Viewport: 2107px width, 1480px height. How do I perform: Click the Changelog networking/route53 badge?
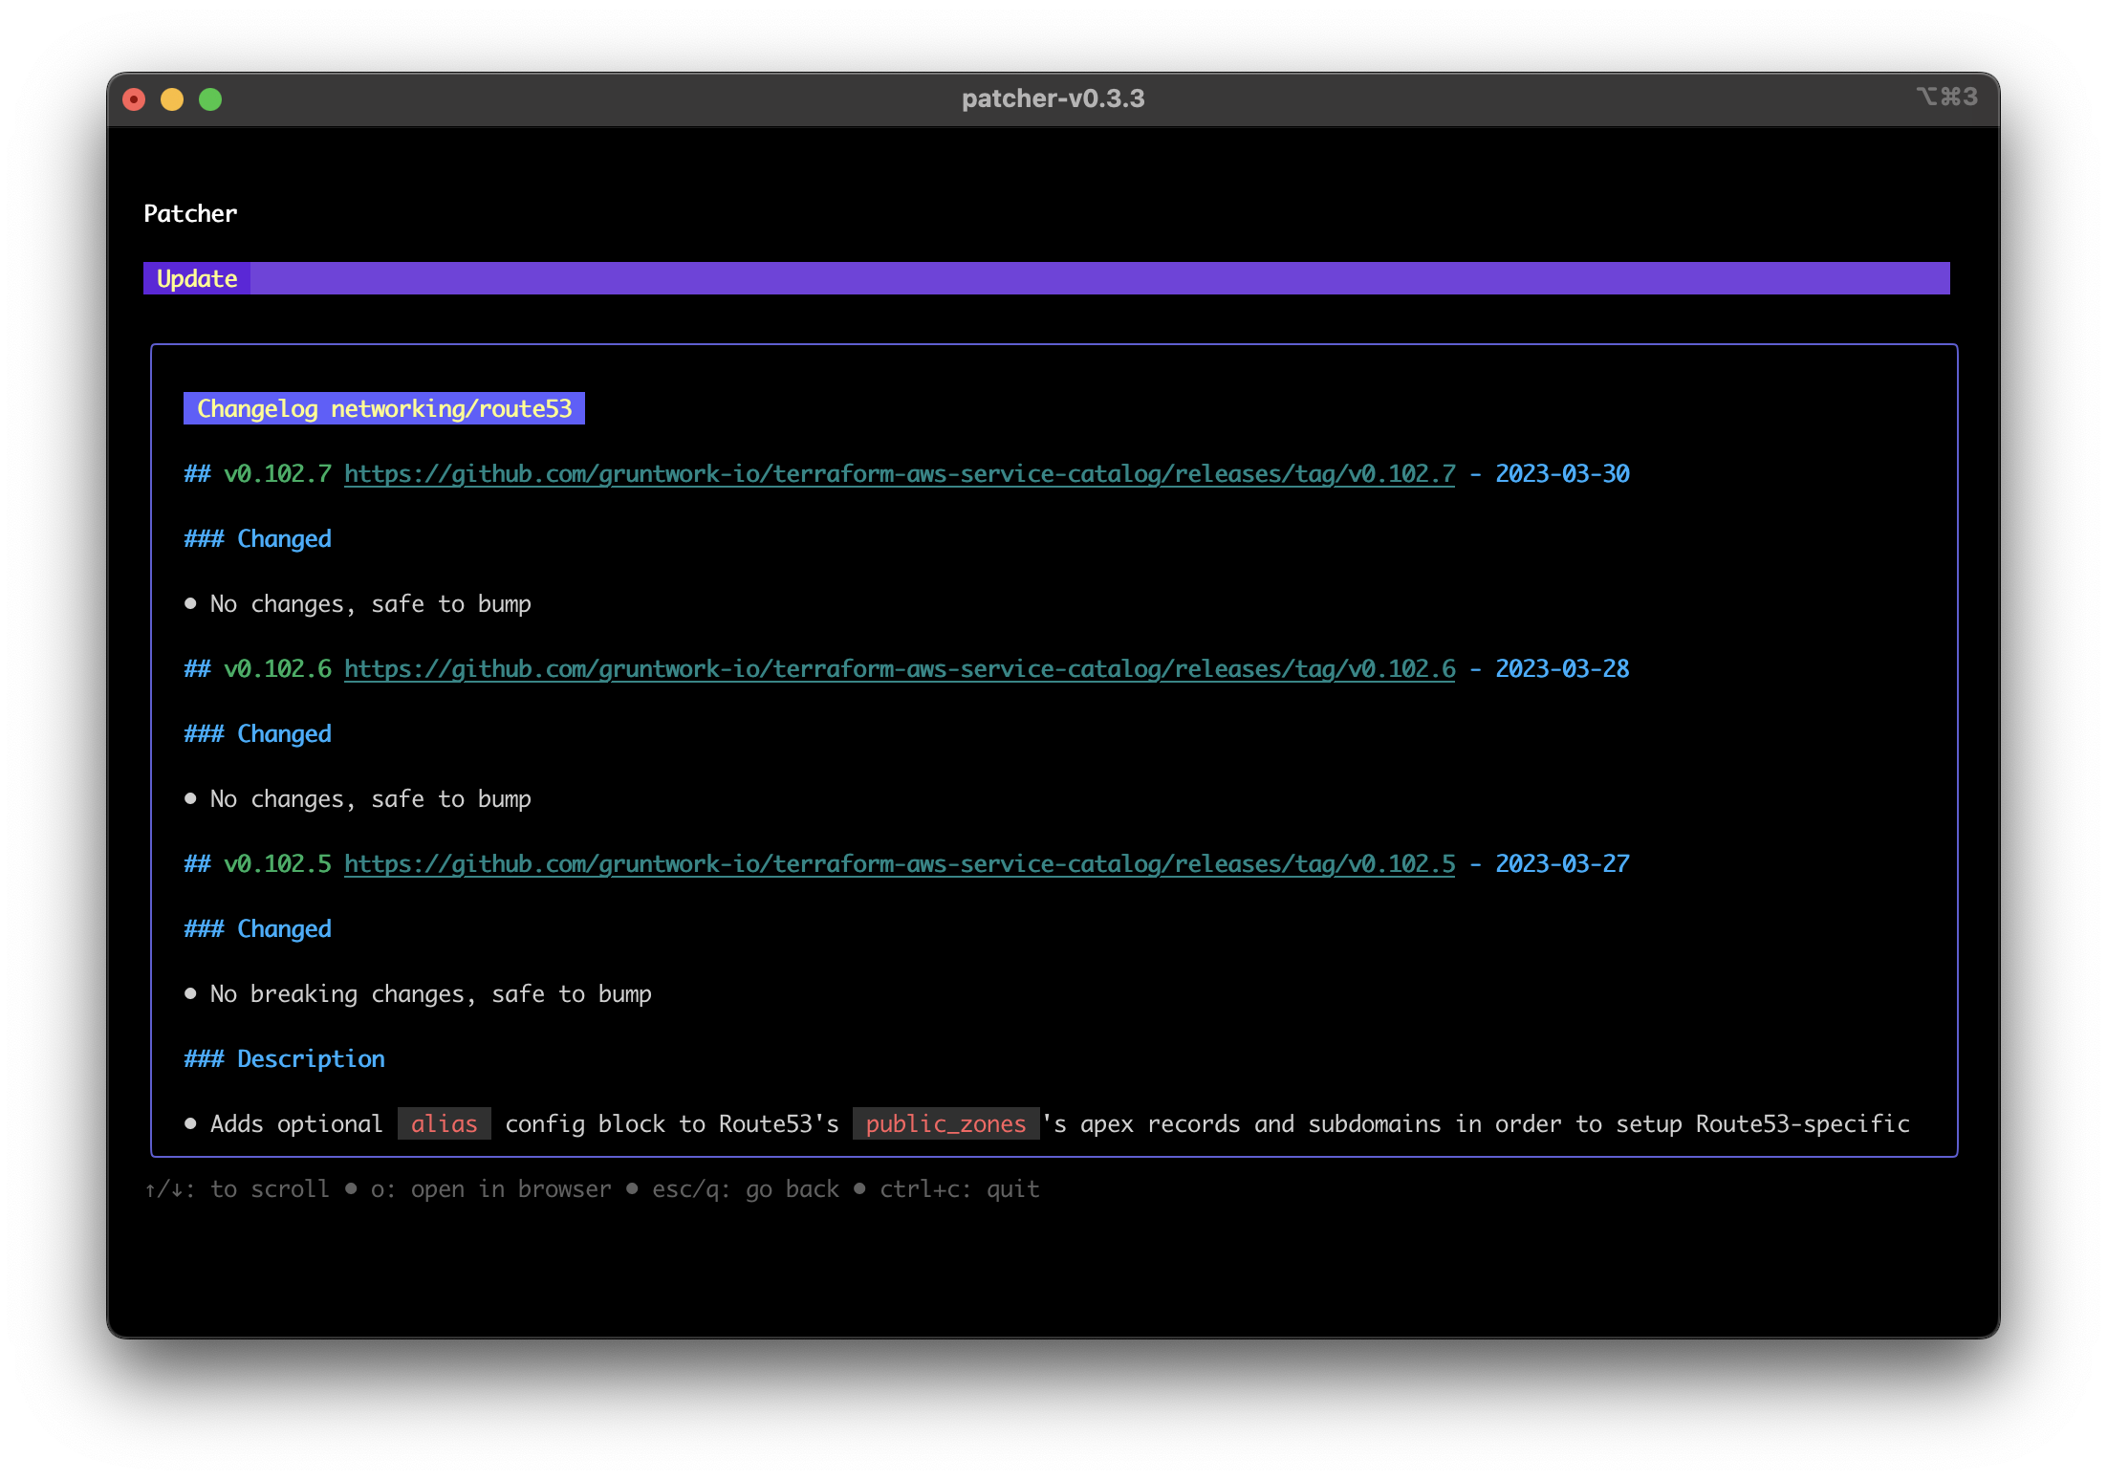383,408
